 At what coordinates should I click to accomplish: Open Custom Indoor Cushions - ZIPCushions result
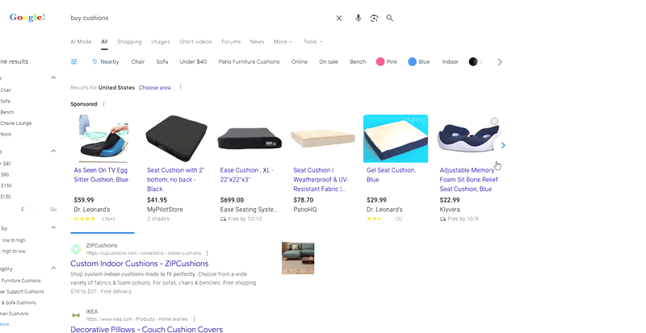[139, 264]
